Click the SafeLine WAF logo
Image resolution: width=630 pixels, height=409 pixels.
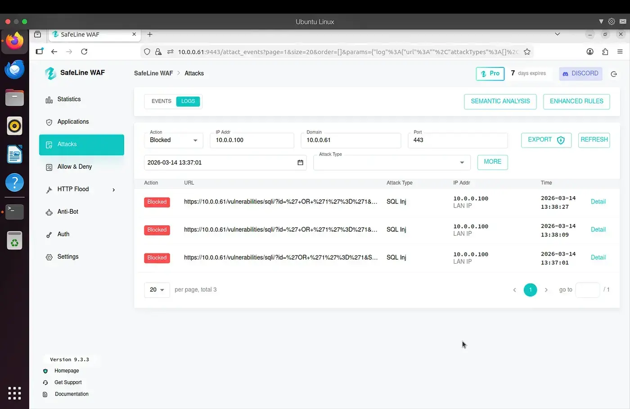(x=50, y=73)
